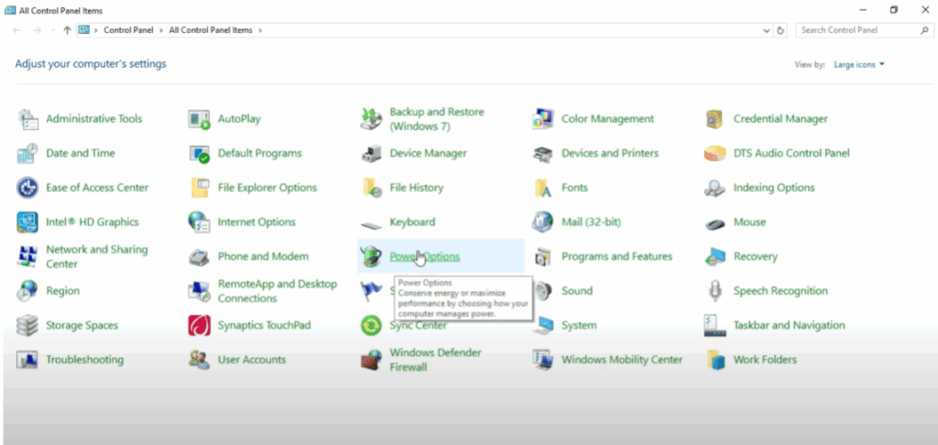Open the View by Large icons dropdown

[859, 65]
